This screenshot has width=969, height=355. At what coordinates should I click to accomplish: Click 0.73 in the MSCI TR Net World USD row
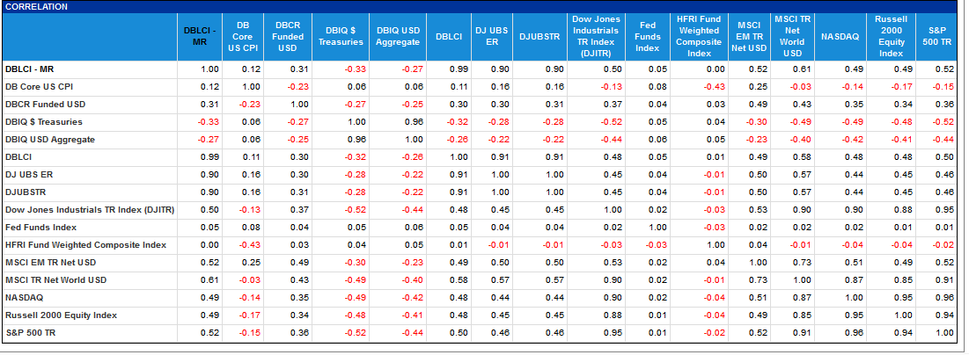759,279
